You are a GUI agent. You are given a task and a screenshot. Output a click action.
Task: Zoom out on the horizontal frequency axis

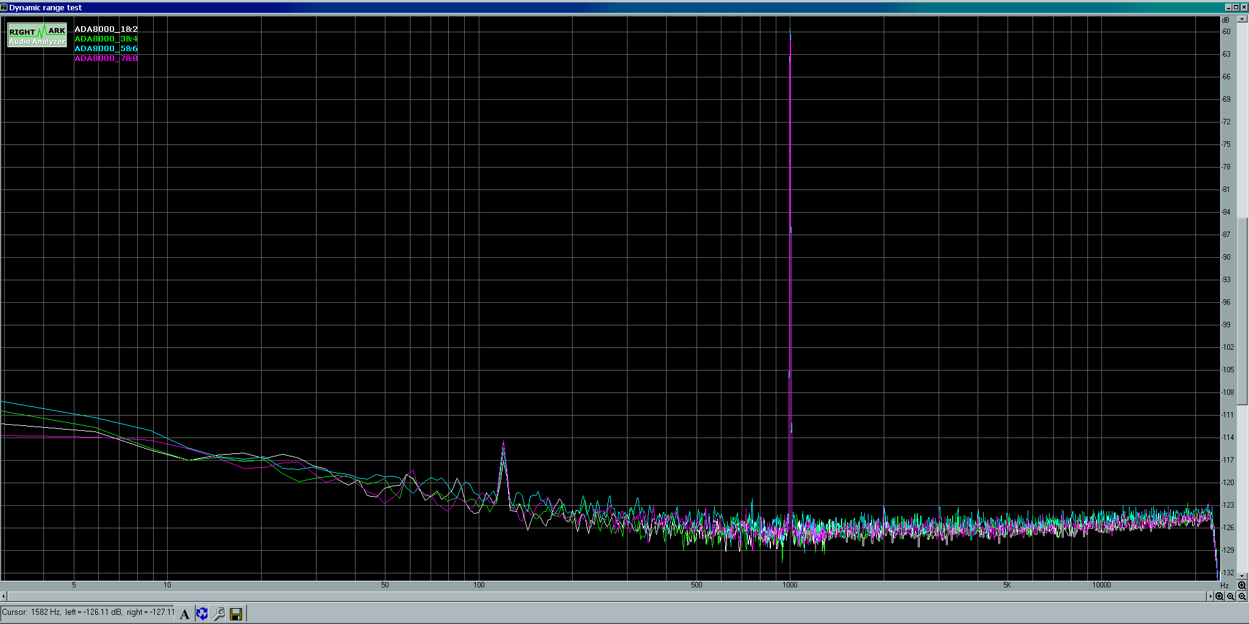coord(1231,597)
